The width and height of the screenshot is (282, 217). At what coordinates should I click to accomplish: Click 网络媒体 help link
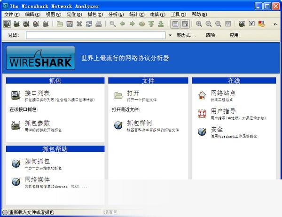(x=37, y=179)
